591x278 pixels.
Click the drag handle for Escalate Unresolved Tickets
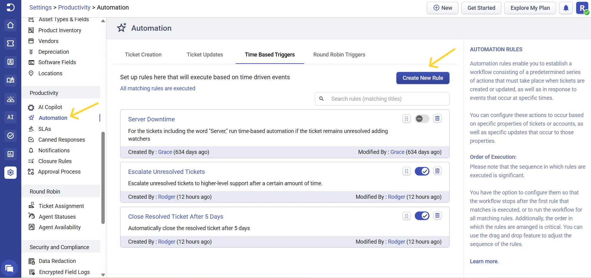coord(406,171)
